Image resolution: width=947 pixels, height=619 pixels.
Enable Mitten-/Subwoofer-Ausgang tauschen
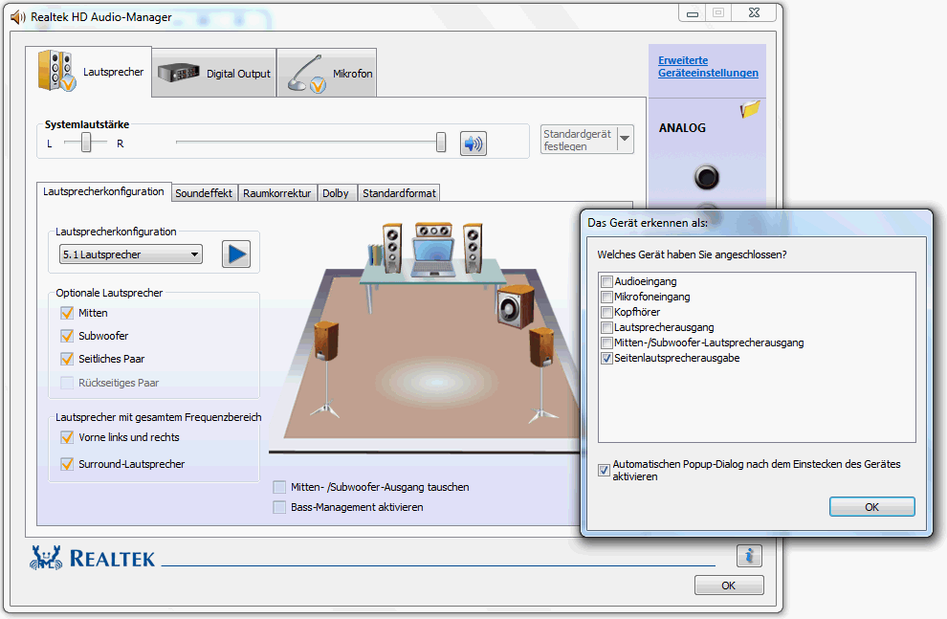(279, 487)
